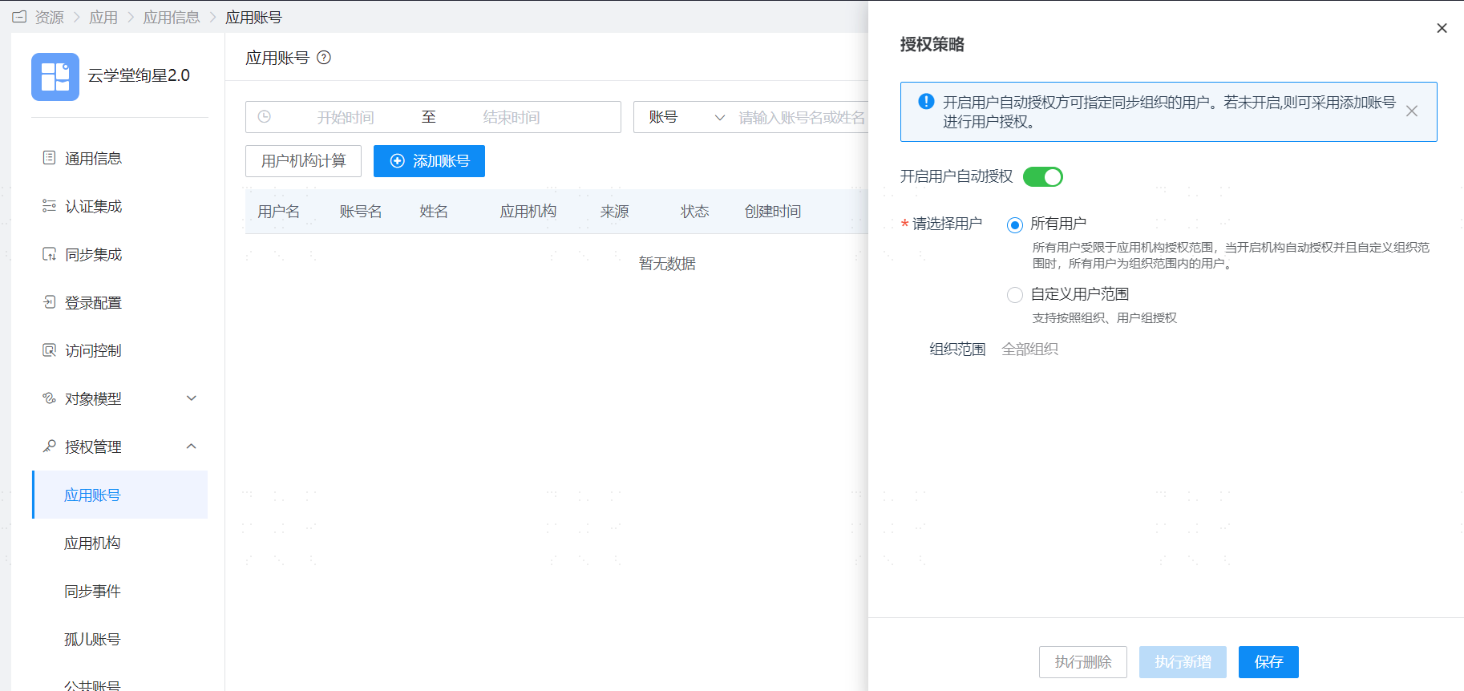The height and width of the screenshot is (691, 1464).
Task: Click the 执行新增 button
Action: click(1183, 662)
